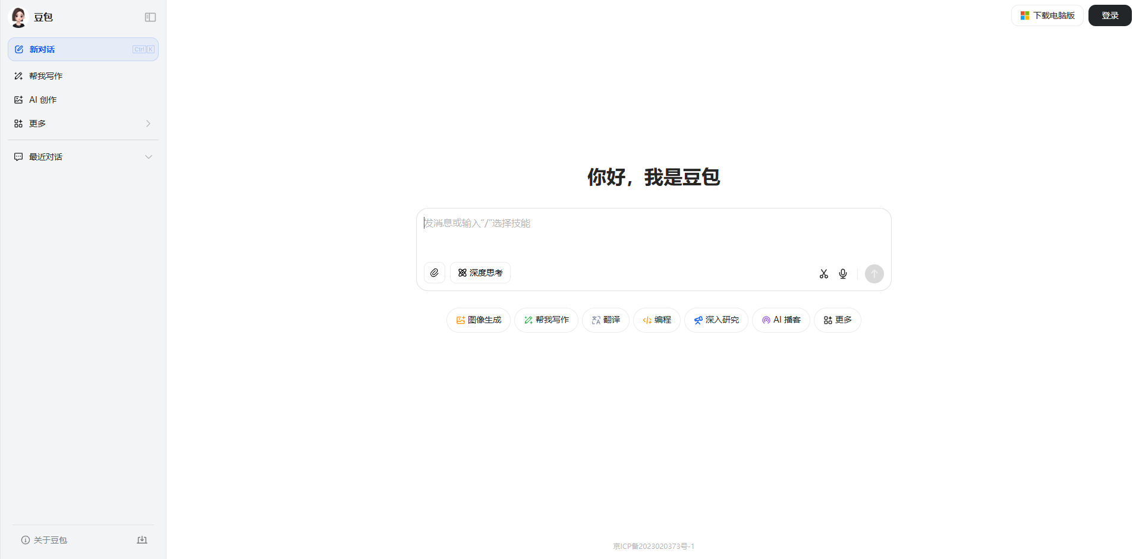Click 下载电脑版 to download desktop app
The image size is (1139, 559).
click(1047, 15)
